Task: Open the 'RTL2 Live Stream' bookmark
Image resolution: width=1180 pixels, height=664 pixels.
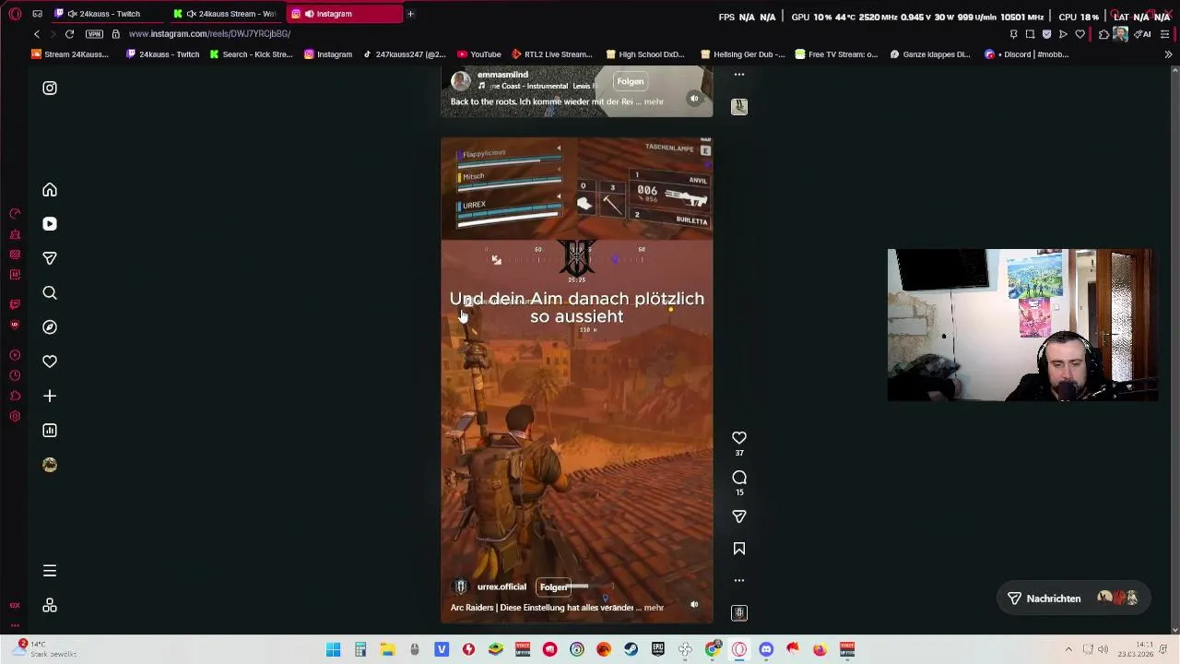Action: (x=551, y=54)
